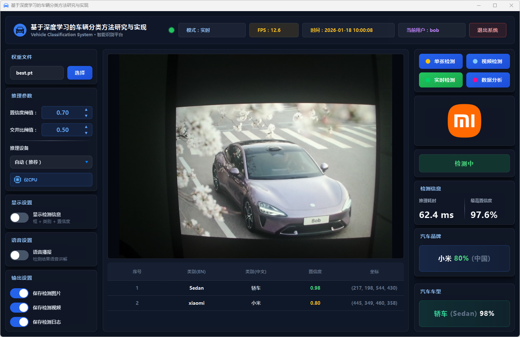
Task: Click the FPS : 12.6 indicator
Action: [274, 30]
